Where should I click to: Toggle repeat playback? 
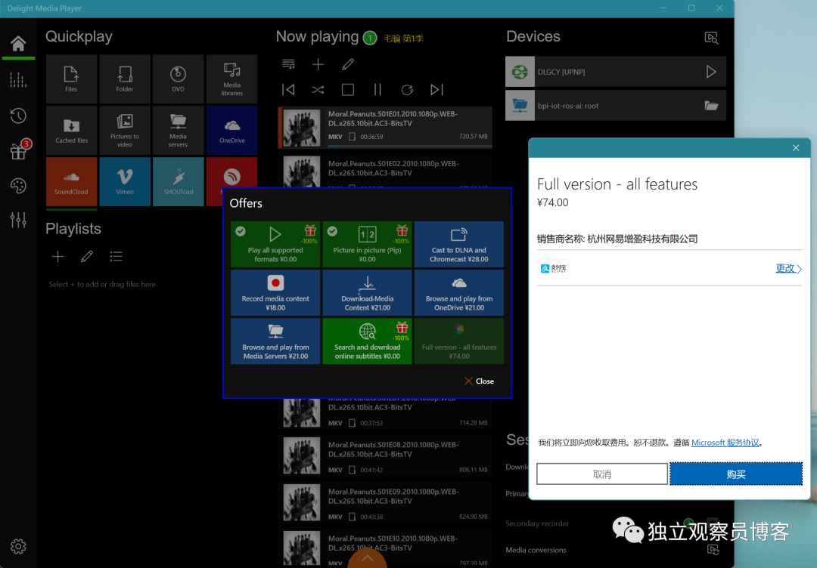(x=408, y=90)
